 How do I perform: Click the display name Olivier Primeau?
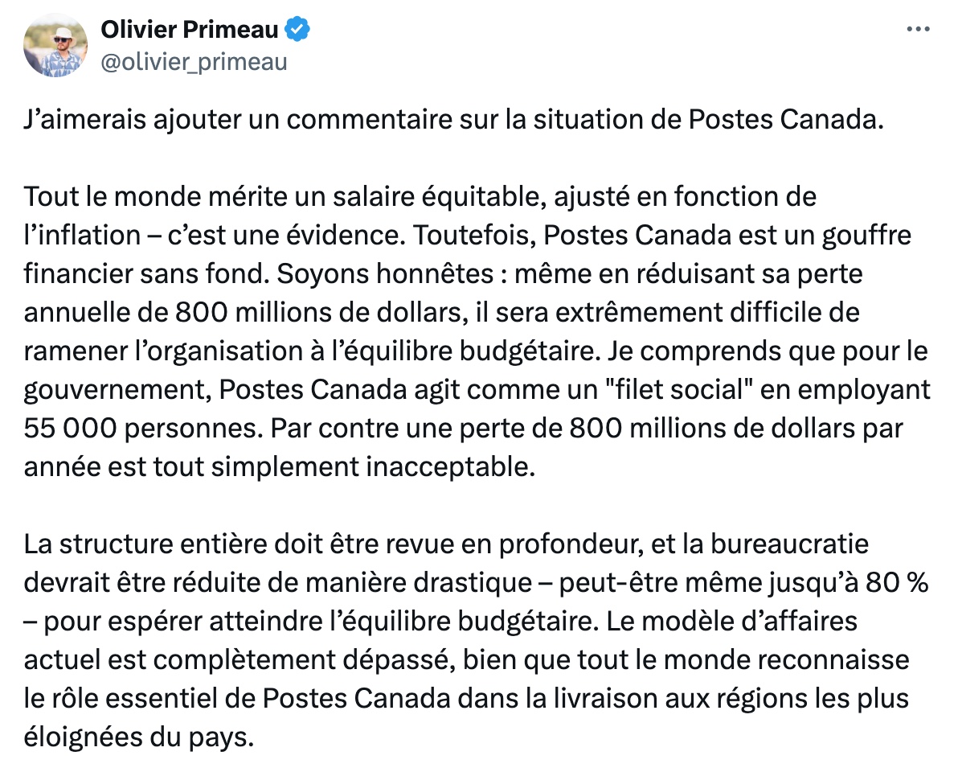click(190, 29)
